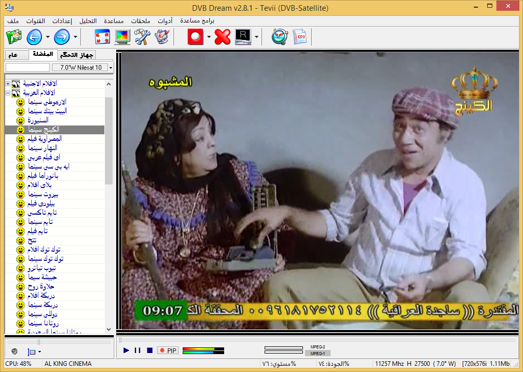523x372 pixels.
Task: Expand the الافلام الاجنبية folder
Action: [8, 84]
